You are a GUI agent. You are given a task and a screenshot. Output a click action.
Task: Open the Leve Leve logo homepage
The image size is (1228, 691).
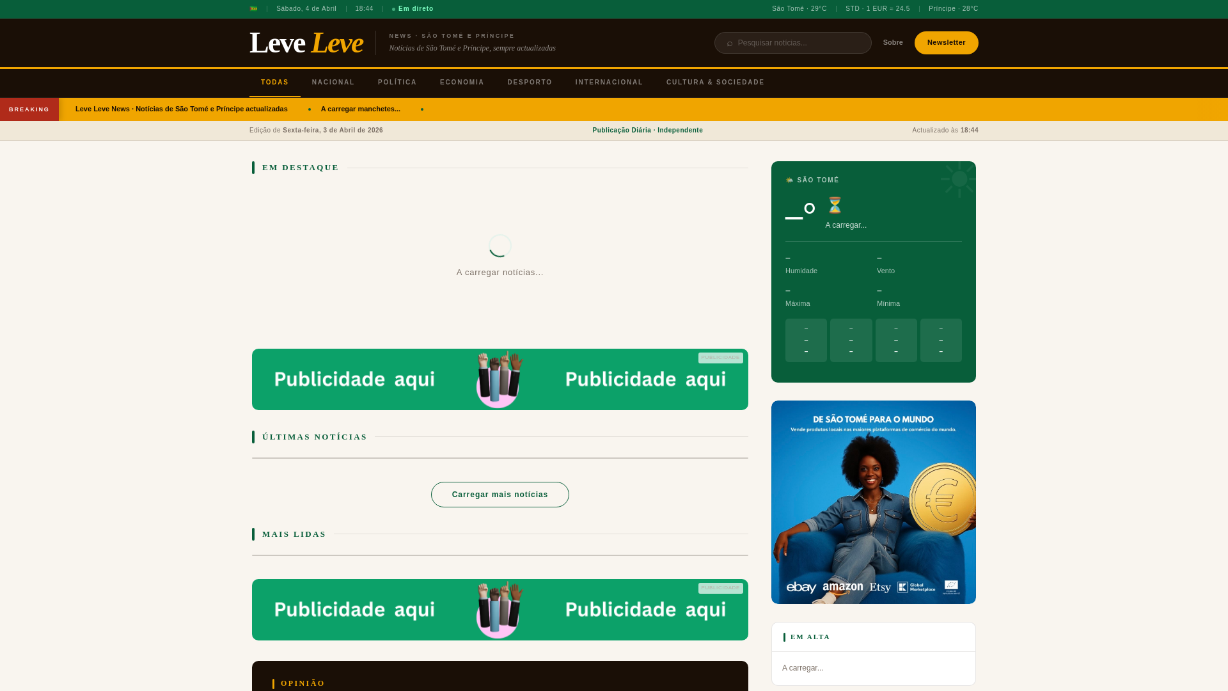(306, 43)
